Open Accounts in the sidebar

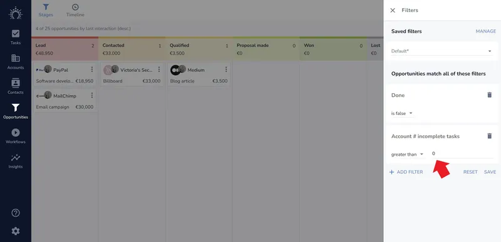pyautogui.click(x=15, y=62)
